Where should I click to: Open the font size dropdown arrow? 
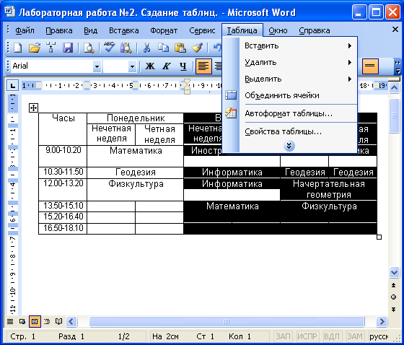tap(132, 66)
